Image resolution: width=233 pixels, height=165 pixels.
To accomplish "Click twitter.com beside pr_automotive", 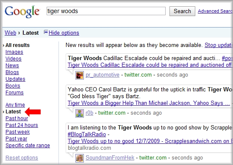I will click(x=138, y=75).
